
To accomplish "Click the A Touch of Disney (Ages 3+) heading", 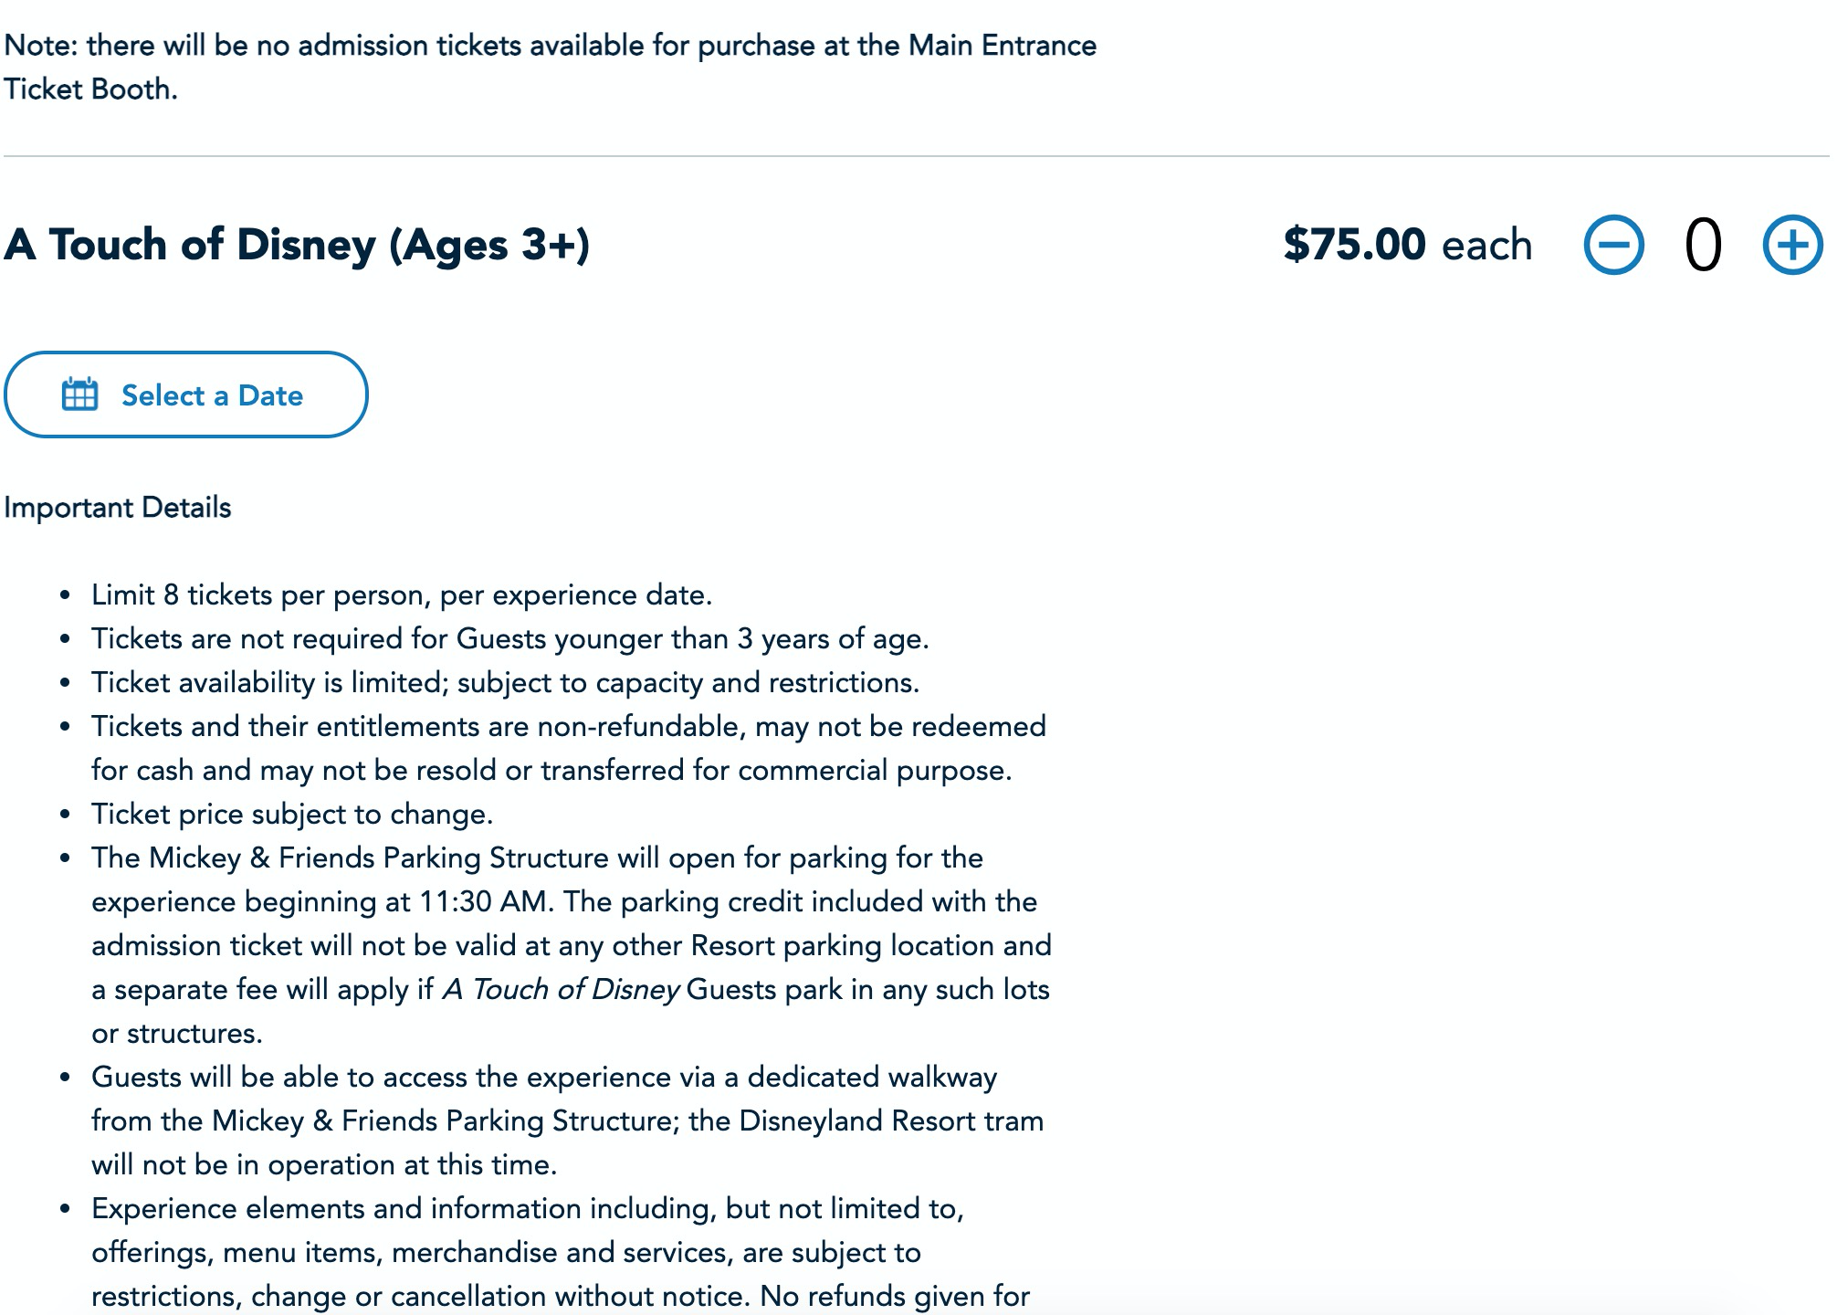I will pos(297,245).
